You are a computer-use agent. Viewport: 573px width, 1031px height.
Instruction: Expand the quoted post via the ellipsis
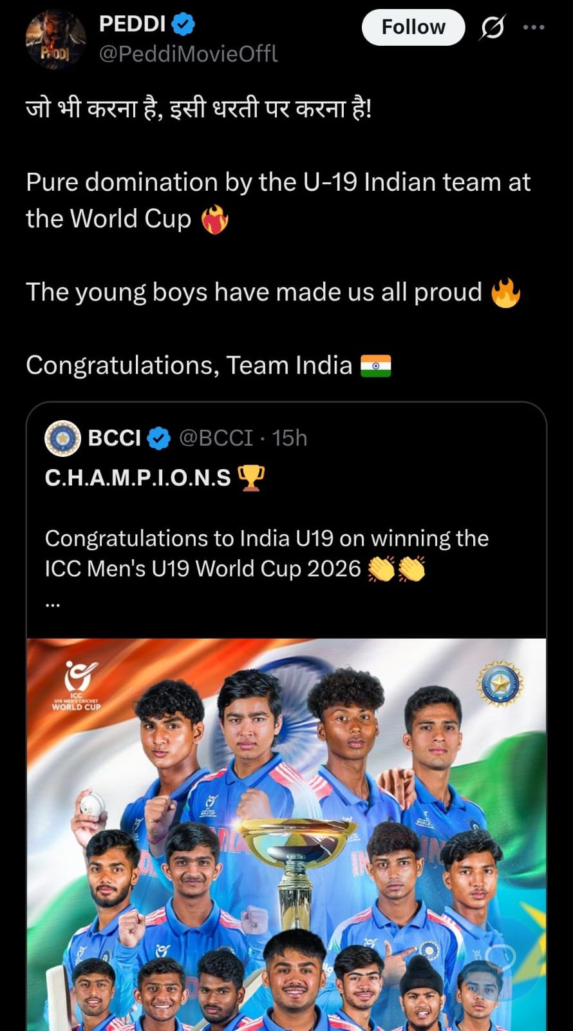click(x=53, y=604)
